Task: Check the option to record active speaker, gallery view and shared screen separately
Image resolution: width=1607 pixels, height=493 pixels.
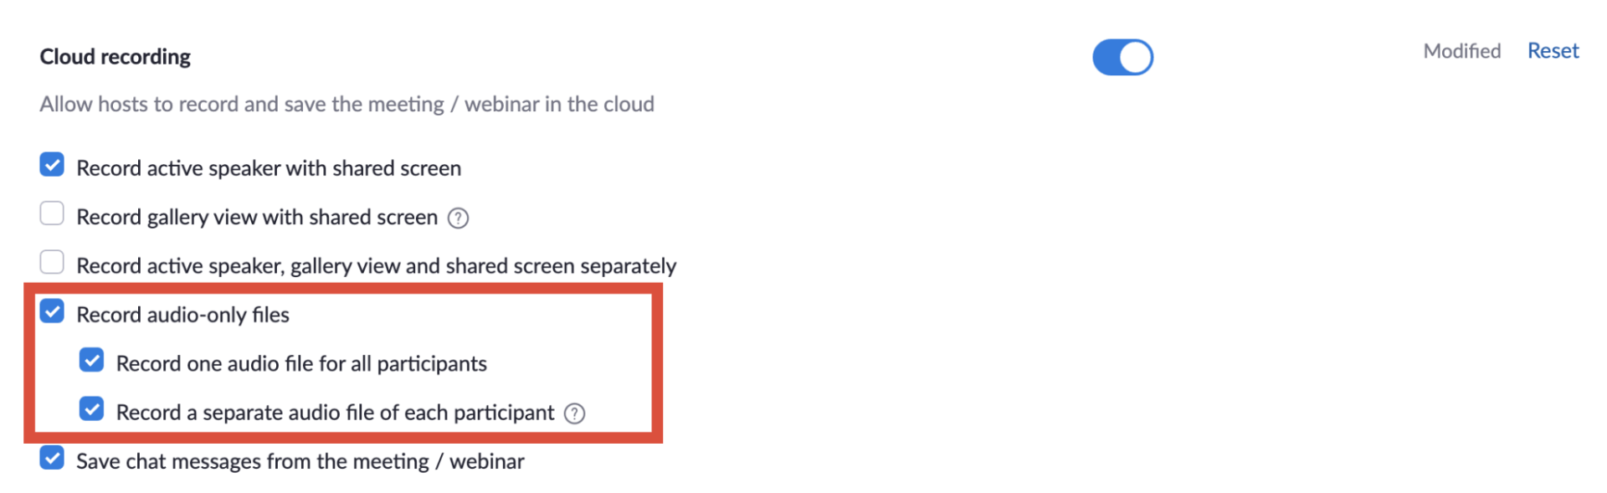Action: pyautogui.click(x=52, y=262)
